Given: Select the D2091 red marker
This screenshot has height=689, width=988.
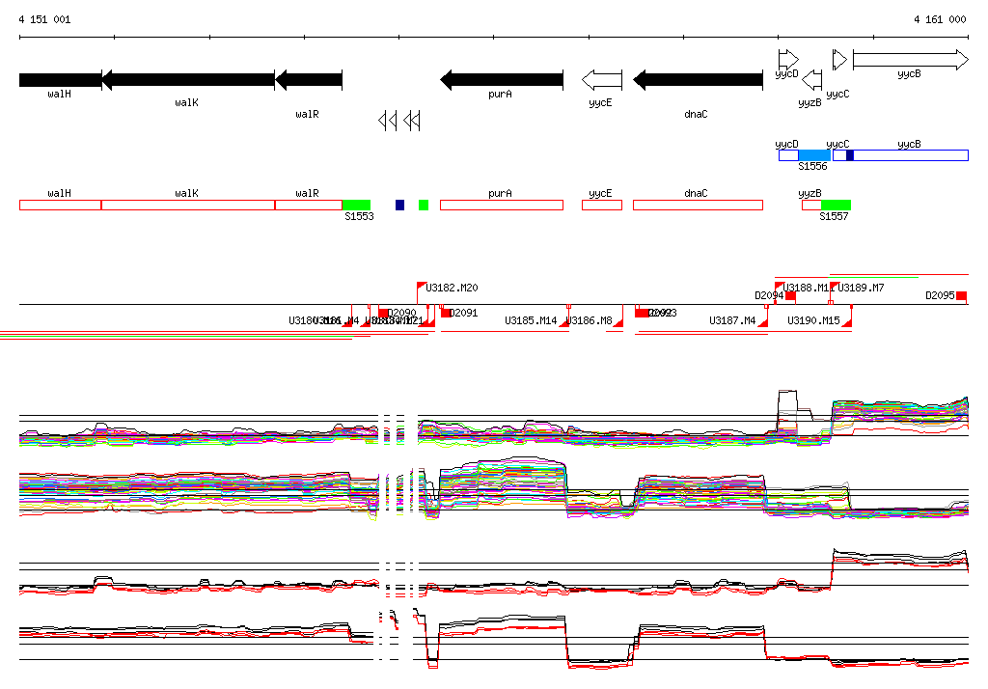Looking at the screenshot, I should 446,313.
